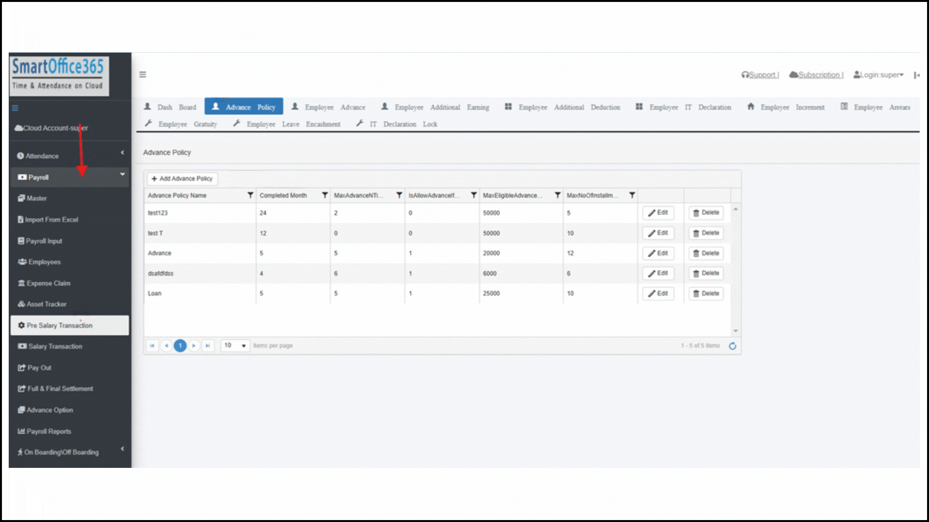Click the small blue sidebar menu icon
Image resolution: width=929 pixels, height=522 pixels.
point(15,108)
